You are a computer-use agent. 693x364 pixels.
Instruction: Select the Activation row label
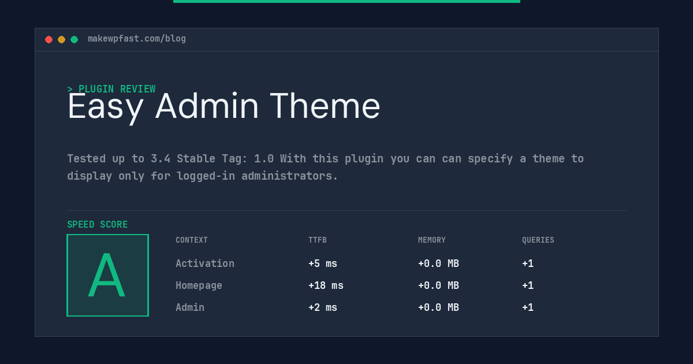(x=205, y=263)
